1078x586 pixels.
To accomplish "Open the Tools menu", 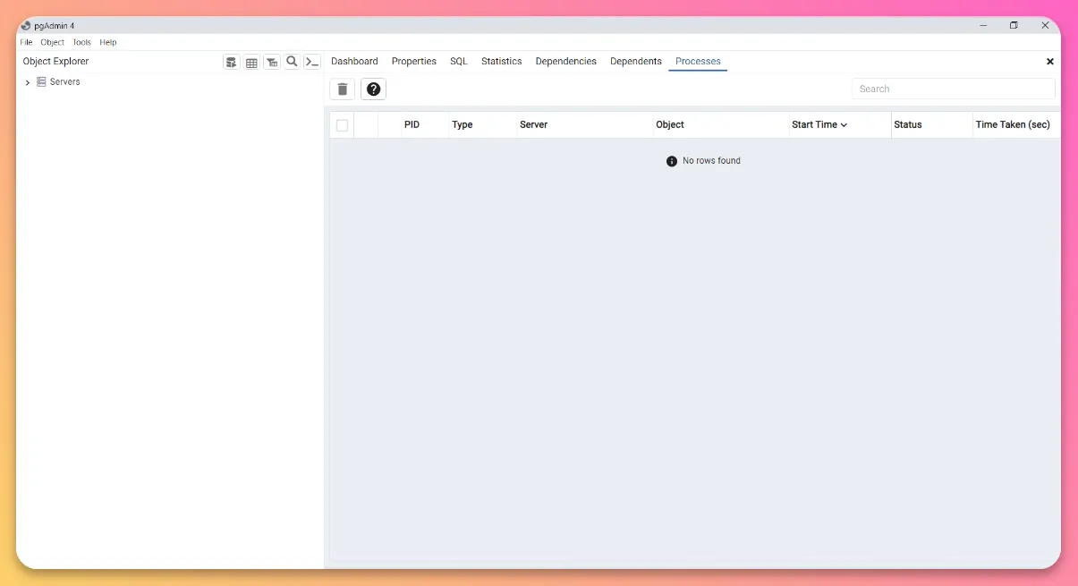I will [x=81, y=42].
